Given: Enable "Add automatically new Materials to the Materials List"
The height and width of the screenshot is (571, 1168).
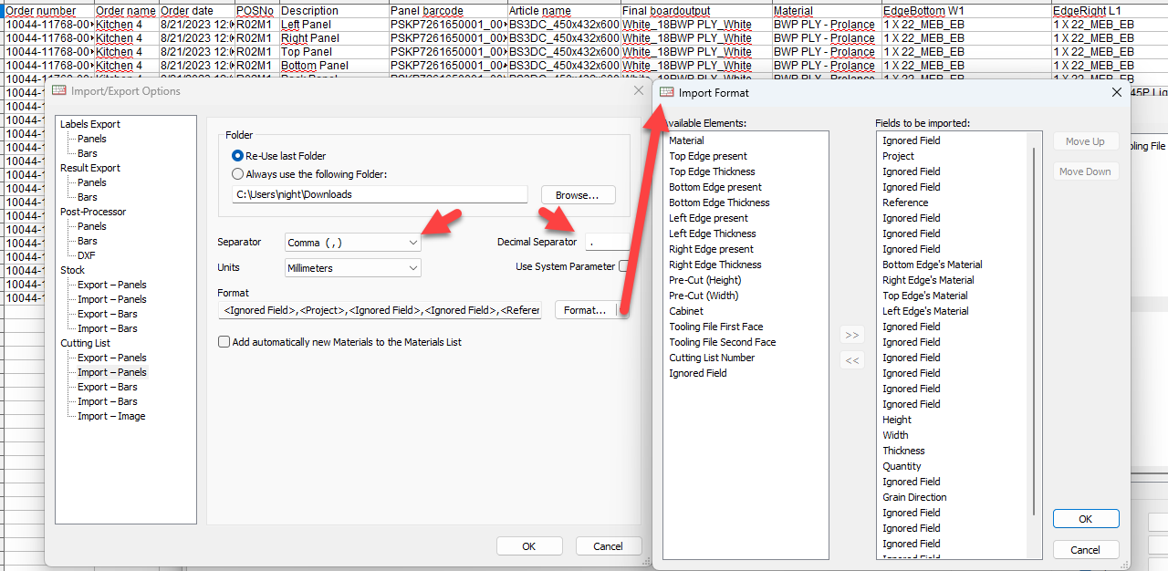Looking at the screenshot, I should click(224, 341).
